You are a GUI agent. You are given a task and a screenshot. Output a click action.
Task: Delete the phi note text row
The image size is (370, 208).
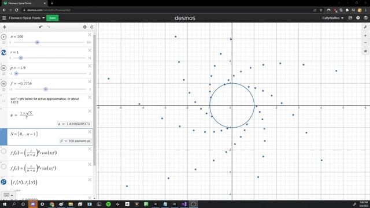[x=90, y=97]
